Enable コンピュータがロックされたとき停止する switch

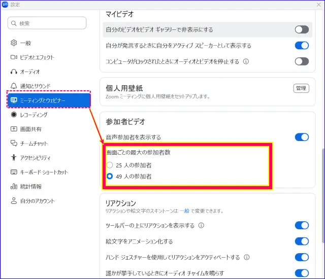pos(302,61)
